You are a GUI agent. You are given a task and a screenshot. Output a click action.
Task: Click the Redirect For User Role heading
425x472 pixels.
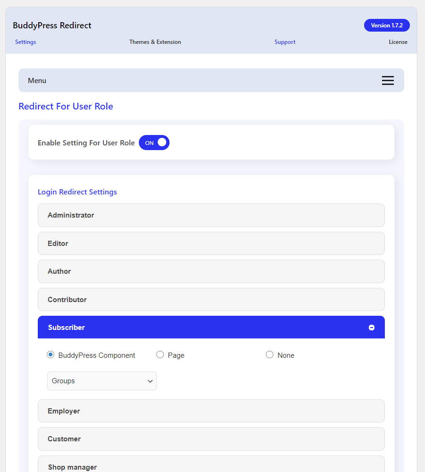66,106
